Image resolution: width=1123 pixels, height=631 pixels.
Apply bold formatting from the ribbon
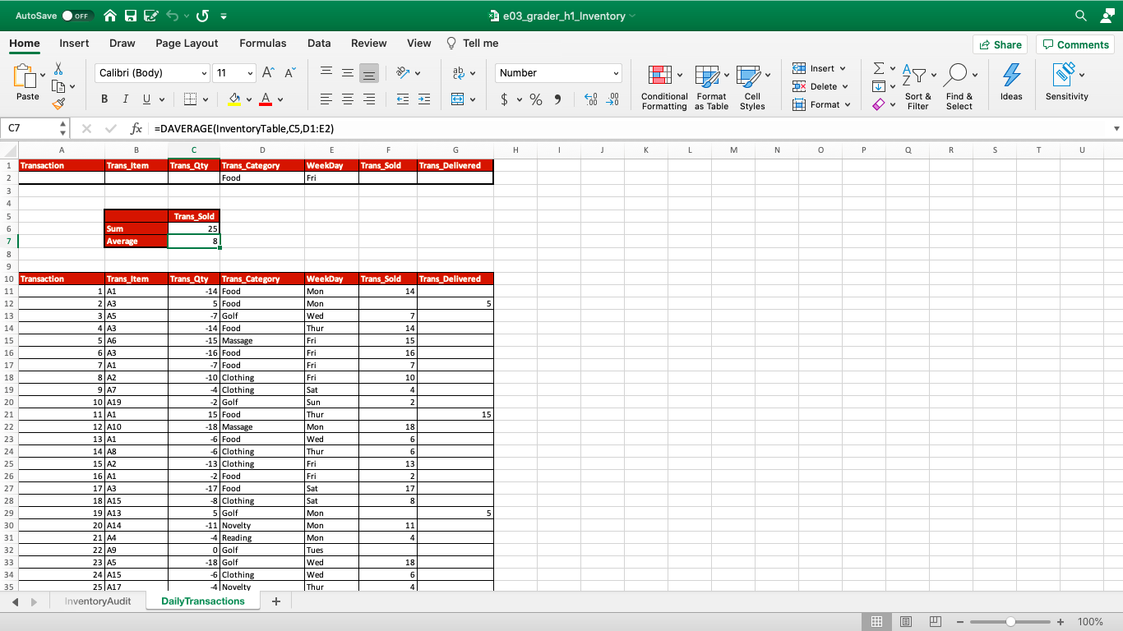(x=104, y=99)
